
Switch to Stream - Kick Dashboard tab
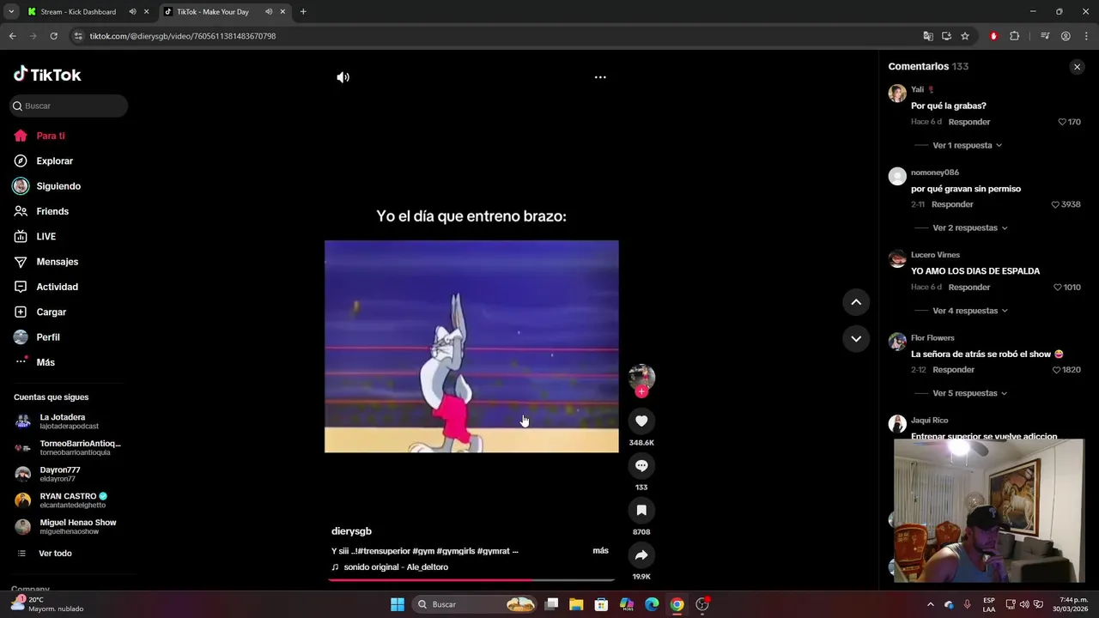pos(78,12)
